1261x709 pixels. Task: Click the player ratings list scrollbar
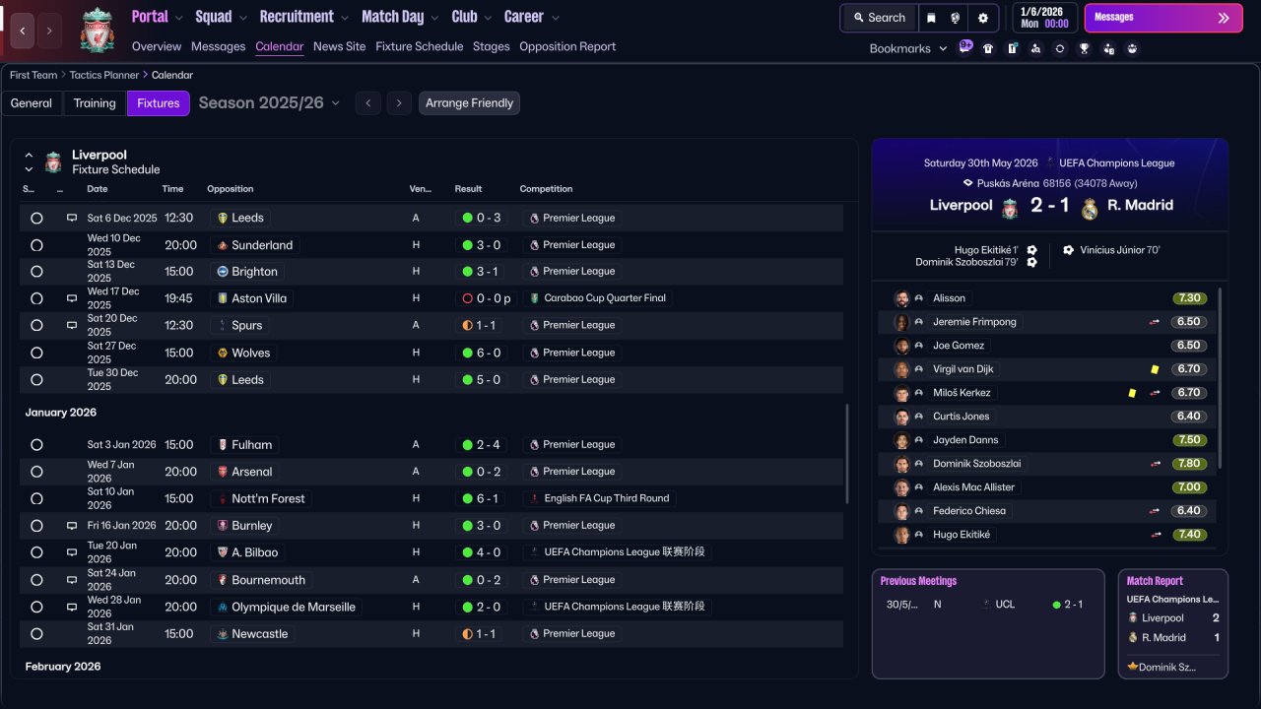1221,377
